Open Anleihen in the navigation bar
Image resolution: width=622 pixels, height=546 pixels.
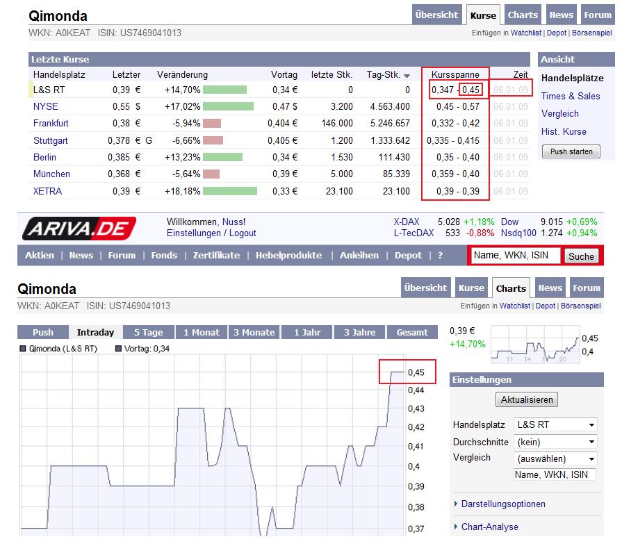359,256
